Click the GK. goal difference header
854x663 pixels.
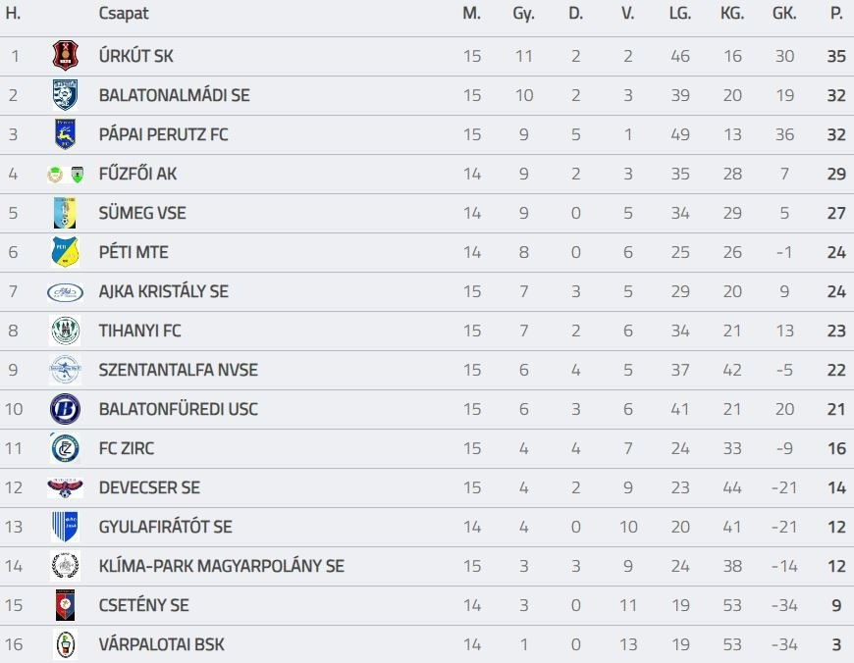tap(784, 14)
